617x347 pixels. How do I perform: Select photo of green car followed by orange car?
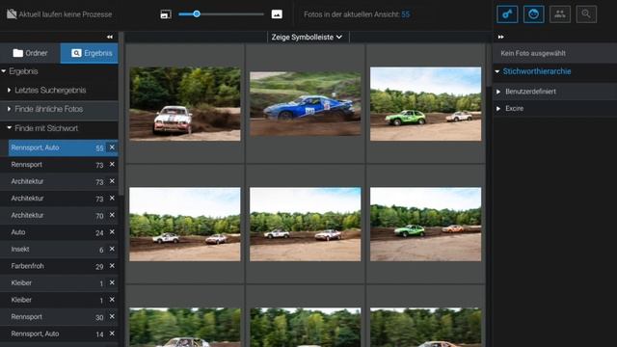click(x=425, y=224)
